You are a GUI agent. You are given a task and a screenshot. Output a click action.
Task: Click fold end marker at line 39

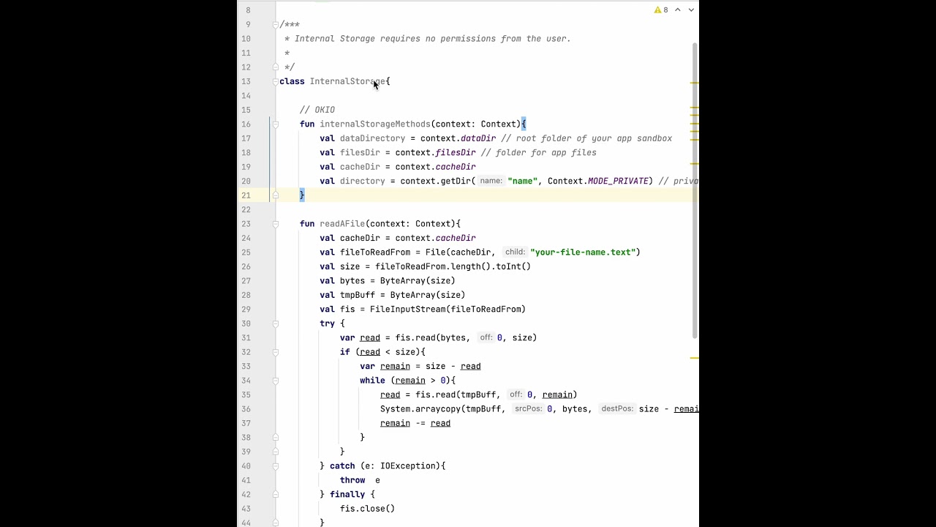tap(276, 452)
